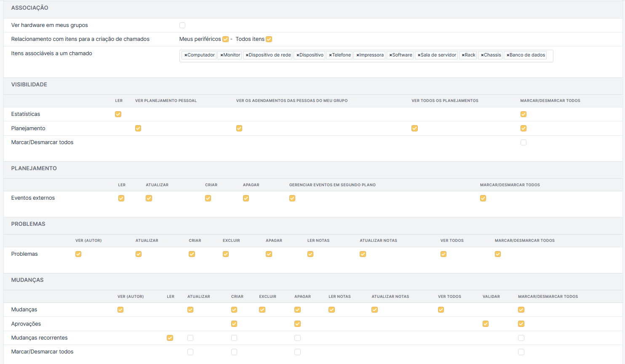The height and width of the screenshot is (364, 625).
Task: Remove Sala de servidor tag with its ×
Action: pyautogui.click(x=419, y=55)
